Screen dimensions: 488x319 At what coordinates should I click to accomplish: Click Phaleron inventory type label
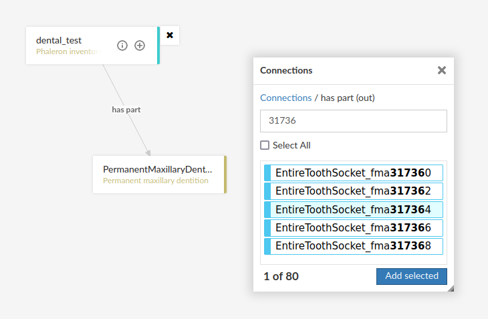tap(69, 51)
